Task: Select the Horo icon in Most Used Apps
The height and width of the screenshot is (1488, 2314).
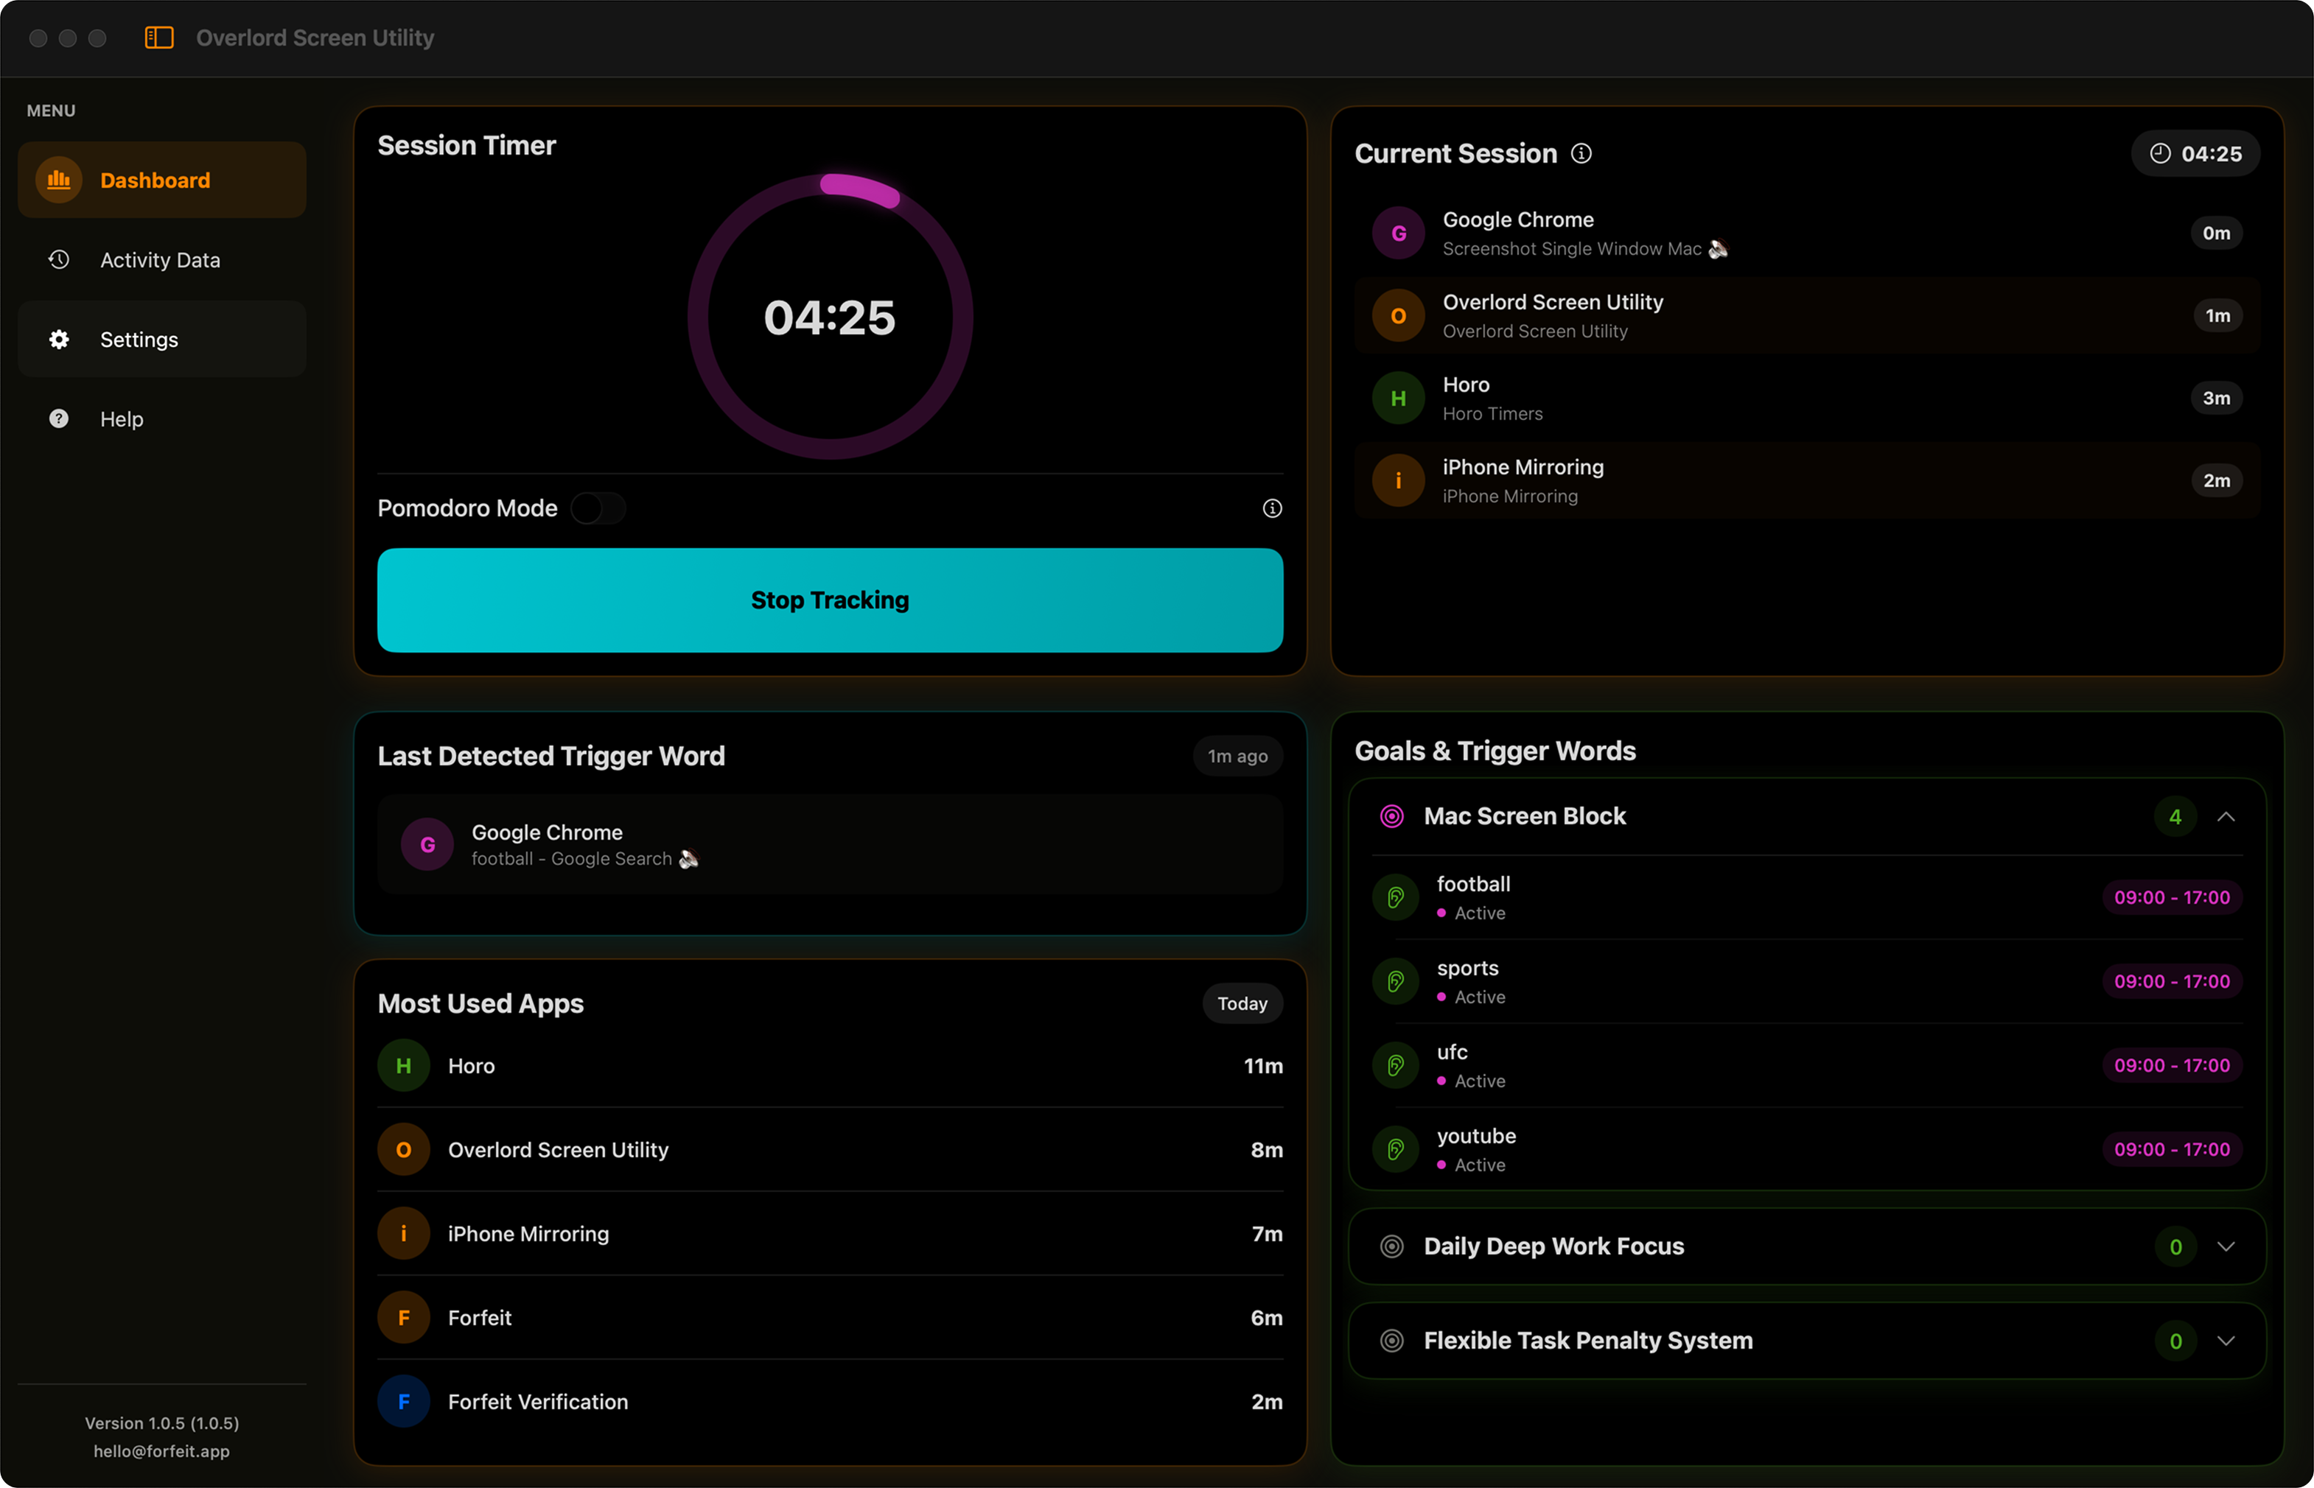Action: click(x=404, y=1066)
